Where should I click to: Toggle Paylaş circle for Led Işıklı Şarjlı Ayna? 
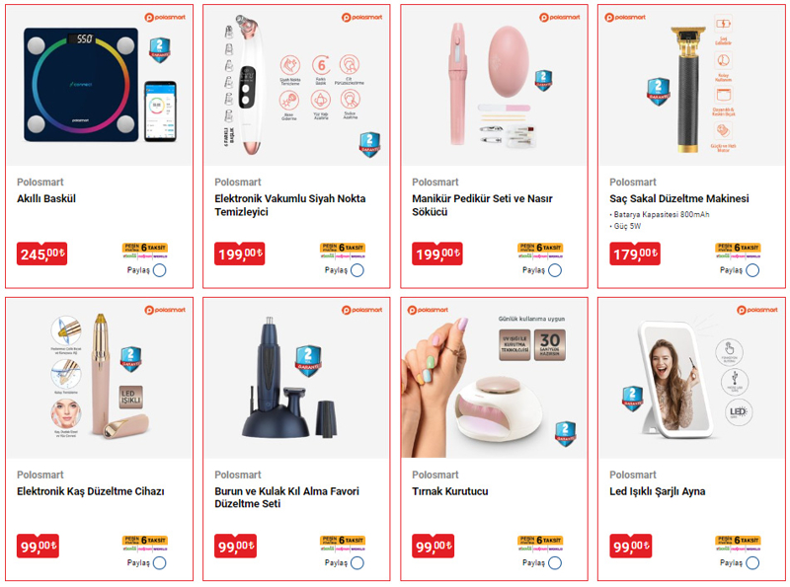[x=752, y=563]
